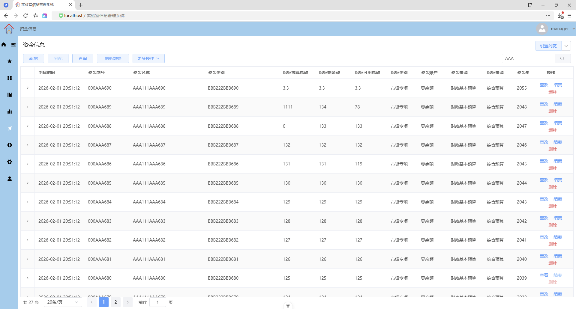Bookmark the page with the star icon
This screenshot has height=309, width=576.
pyautogui.click(x=36, y=16)
